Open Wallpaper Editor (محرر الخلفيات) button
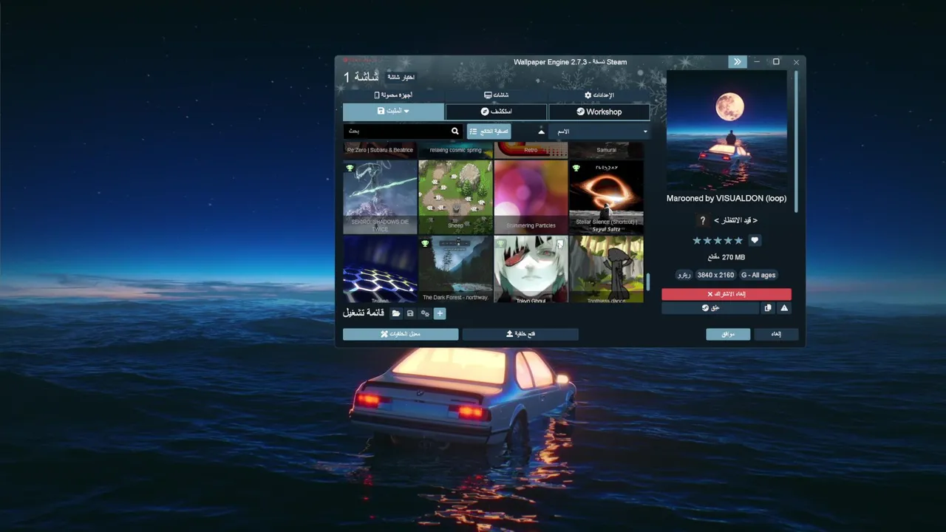The image size is (946, 532). point(401,334)
